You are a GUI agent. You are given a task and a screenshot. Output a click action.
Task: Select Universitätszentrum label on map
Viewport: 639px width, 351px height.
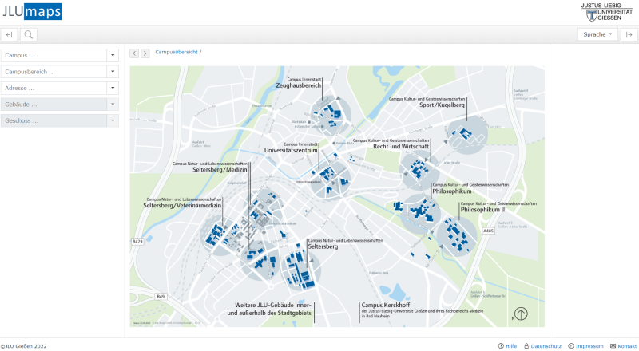[x=291, y=150]
